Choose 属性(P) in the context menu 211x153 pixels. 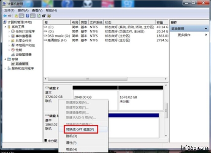[x=71, y=143]
